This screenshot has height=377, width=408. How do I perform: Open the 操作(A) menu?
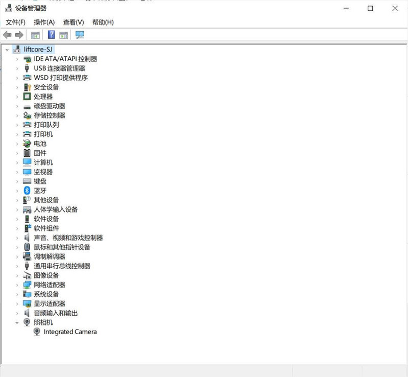[x=44, y=22]
